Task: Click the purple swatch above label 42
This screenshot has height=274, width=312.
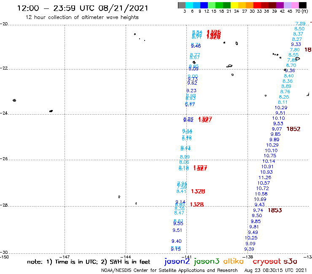Action: pyautogui.click(x=280, y=5)
